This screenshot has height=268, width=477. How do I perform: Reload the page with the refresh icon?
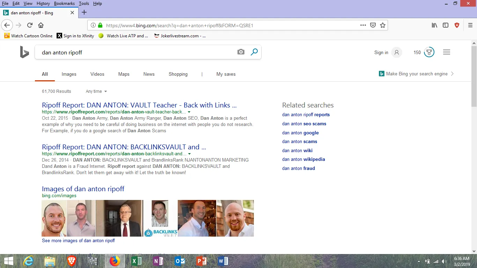(30, 25)
